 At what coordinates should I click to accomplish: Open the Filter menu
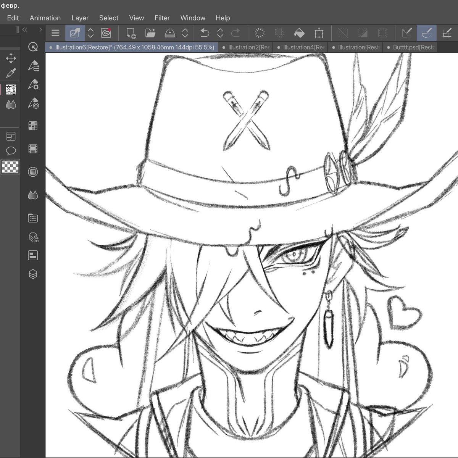(162, 18)
